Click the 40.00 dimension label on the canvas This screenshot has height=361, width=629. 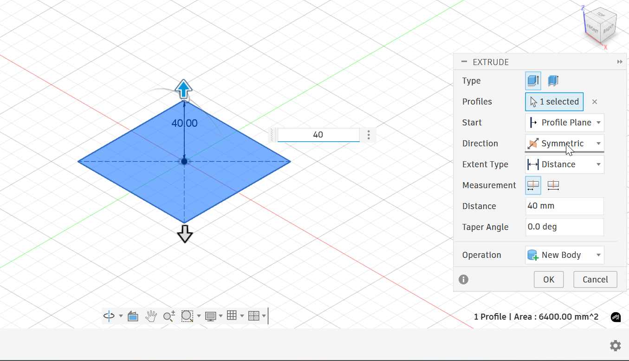pos(185,123)
